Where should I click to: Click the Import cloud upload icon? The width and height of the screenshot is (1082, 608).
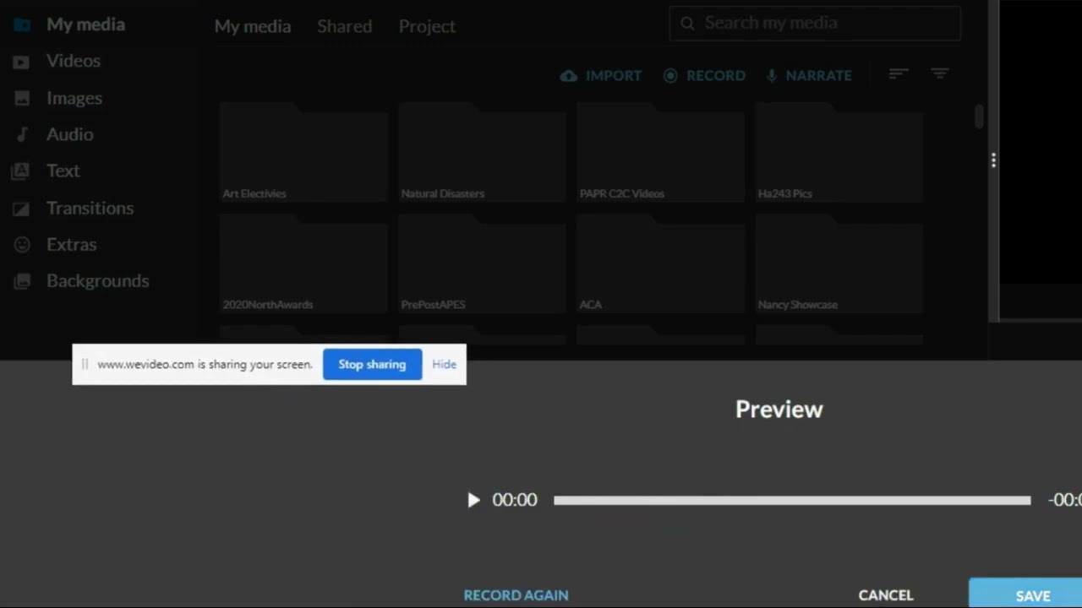click(569, 76)
